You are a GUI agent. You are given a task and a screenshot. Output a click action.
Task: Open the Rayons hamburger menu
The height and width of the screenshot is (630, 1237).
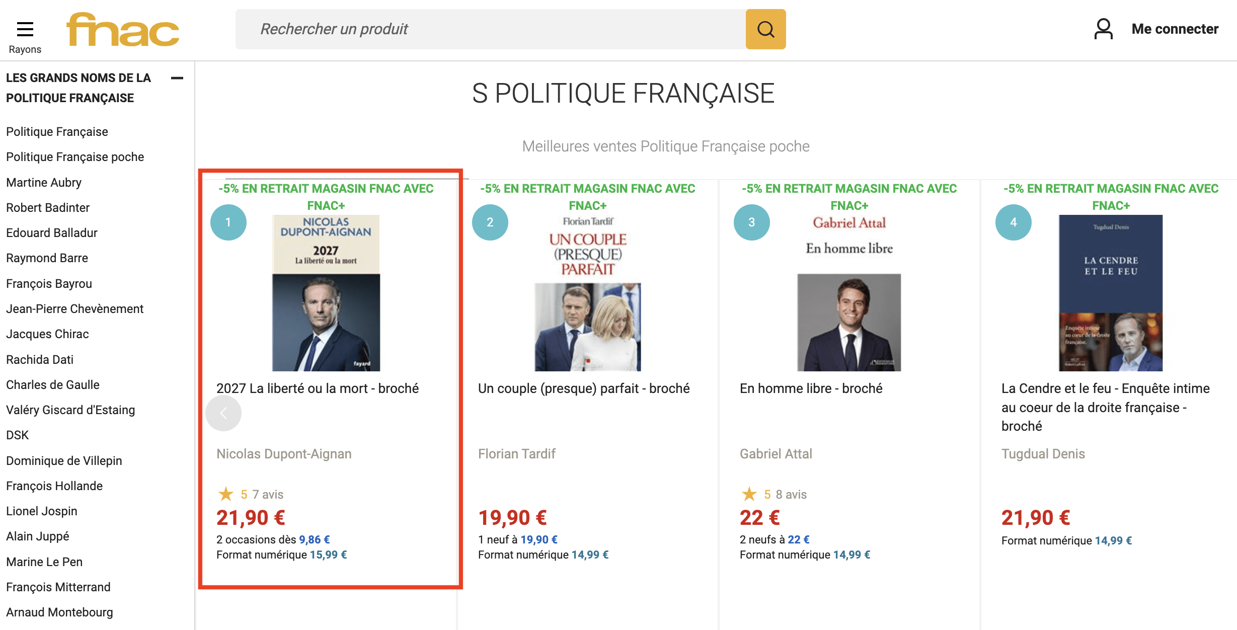[25, 36]
